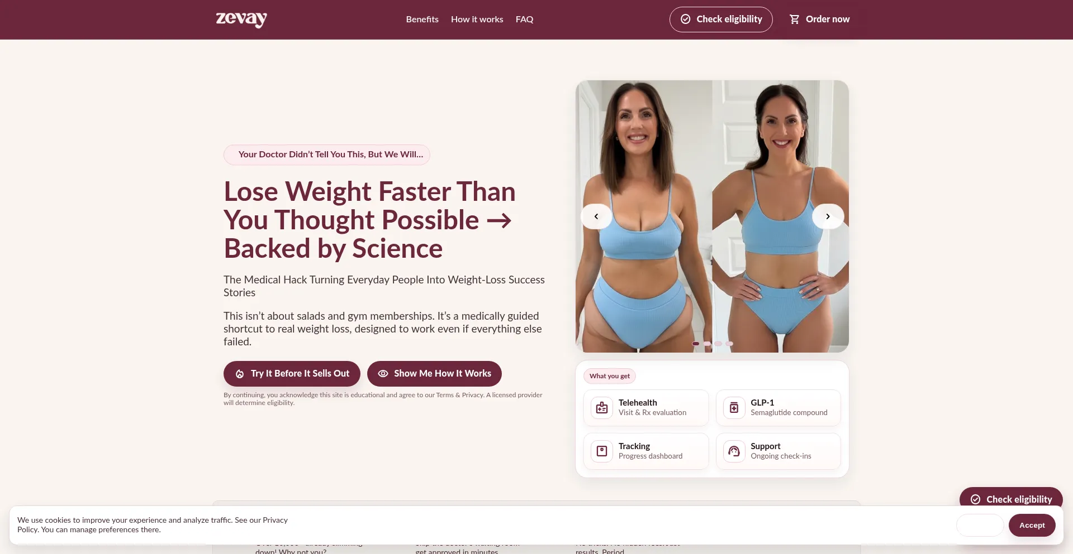
Task: Select the first carousel dot indicator
Action: coord(696,344)
